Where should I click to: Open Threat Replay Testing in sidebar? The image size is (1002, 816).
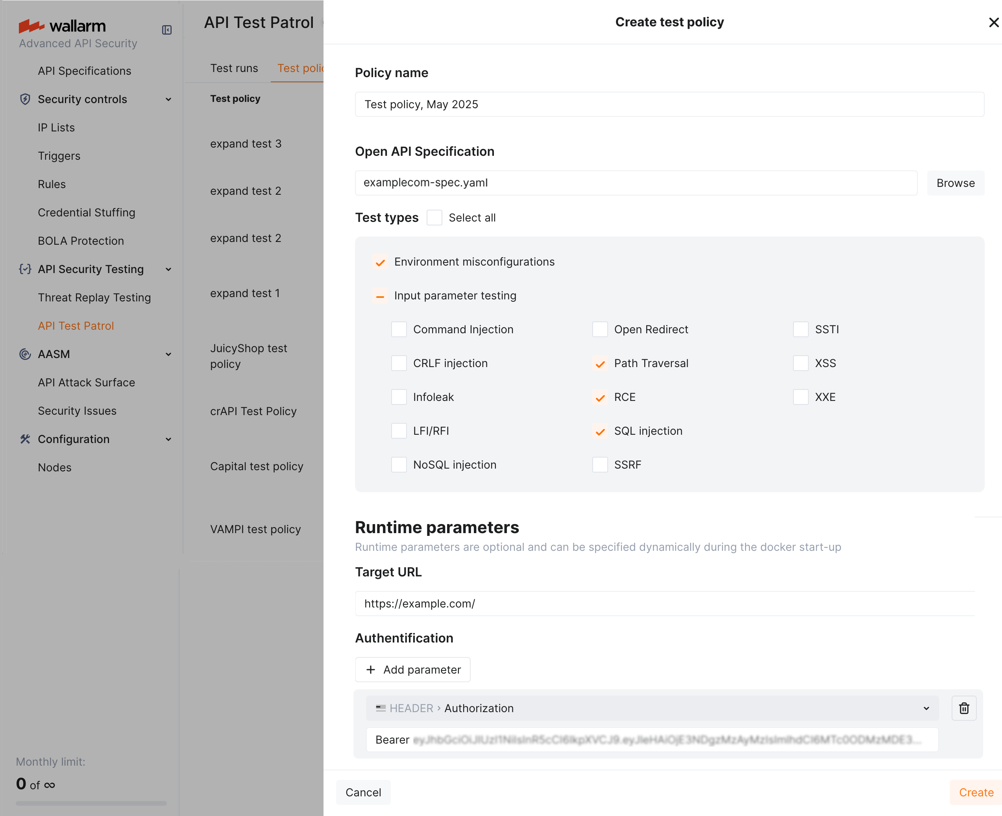(94, 297)
